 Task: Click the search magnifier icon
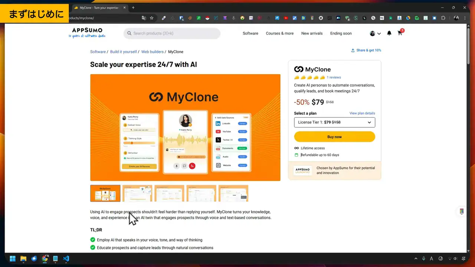pyautogui.click(x=129, y=33)
